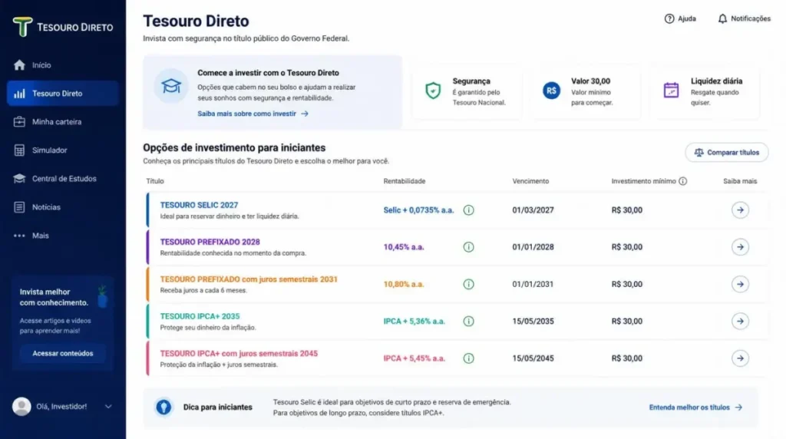Click the Vencimento column header

click(530, 181)
